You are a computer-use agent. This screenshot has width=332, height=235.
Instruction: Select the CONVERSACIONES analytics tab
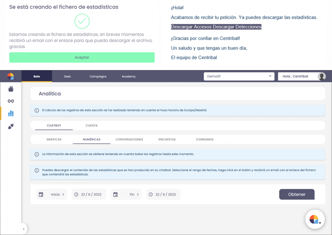[129, 139]
